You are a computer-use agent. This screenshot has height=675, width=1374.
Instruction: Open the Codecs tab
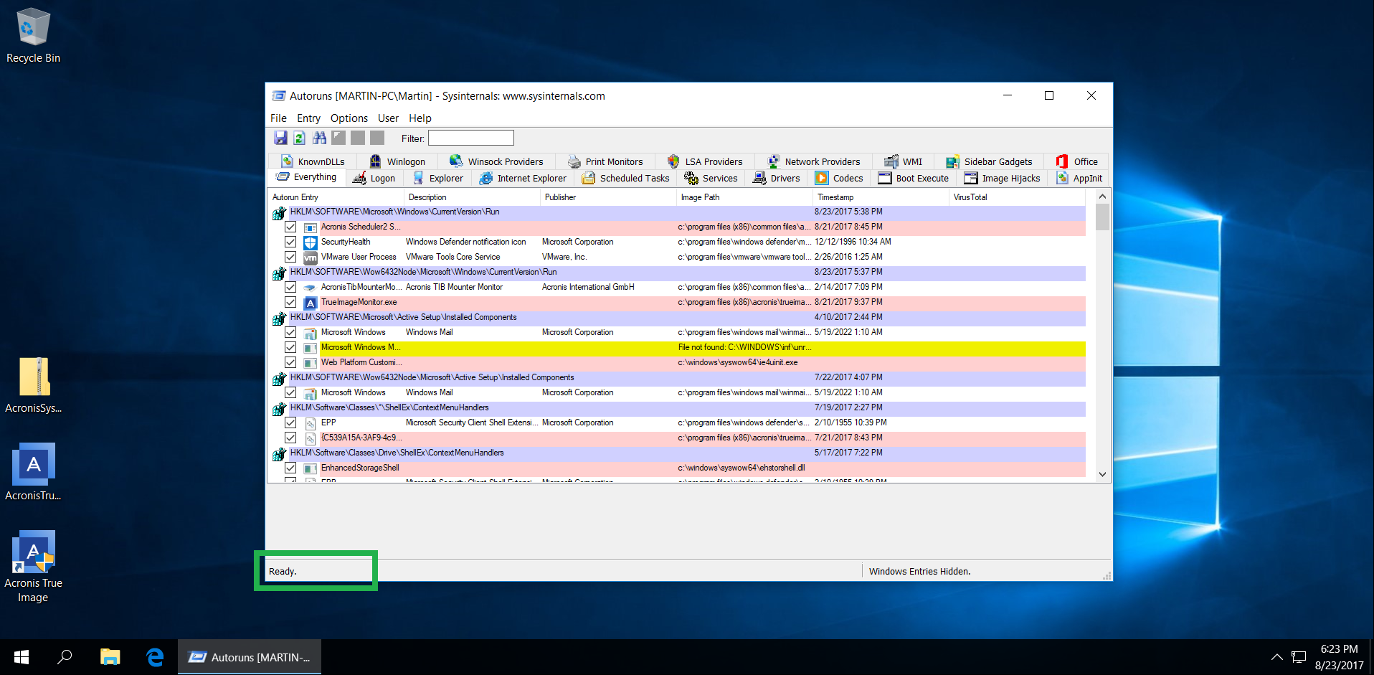pyautogui.click(x=839, y=178)
